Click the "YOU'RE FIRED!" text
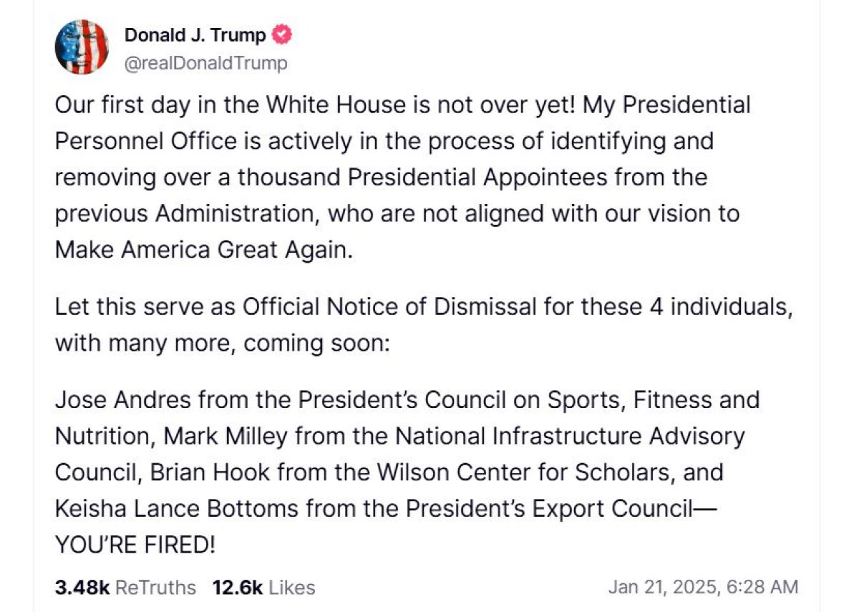 135,544
